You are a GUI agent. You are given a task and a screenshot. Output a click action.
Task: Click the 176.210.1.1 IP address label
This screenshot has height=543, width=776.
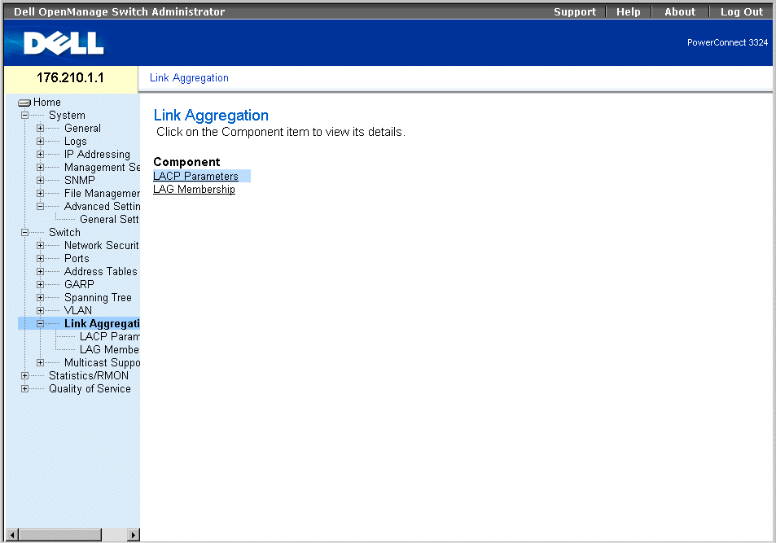point(70,77)
